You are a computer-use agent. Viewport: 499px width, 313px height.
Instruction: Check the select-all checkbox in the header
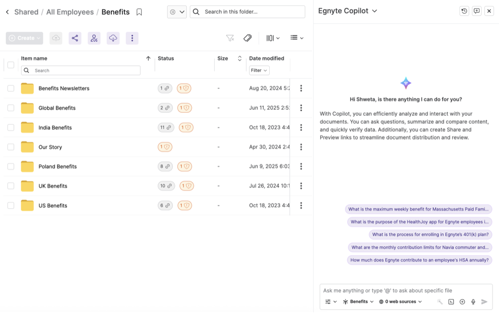pos(11,64)
